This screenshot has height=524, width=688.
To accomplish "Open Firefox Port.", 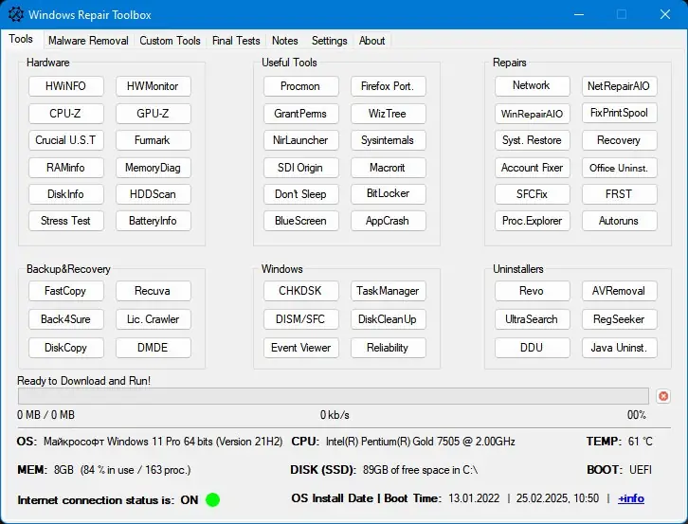I will tap(388, 86).
